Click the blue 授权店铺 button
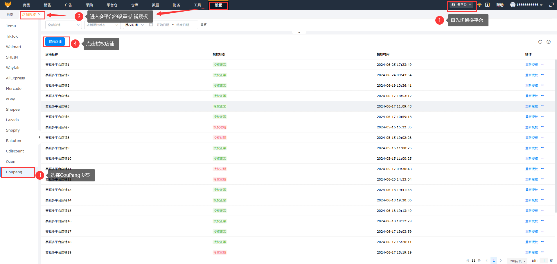The height and width of the screenshot is (264, 557). tap(55, 42)
